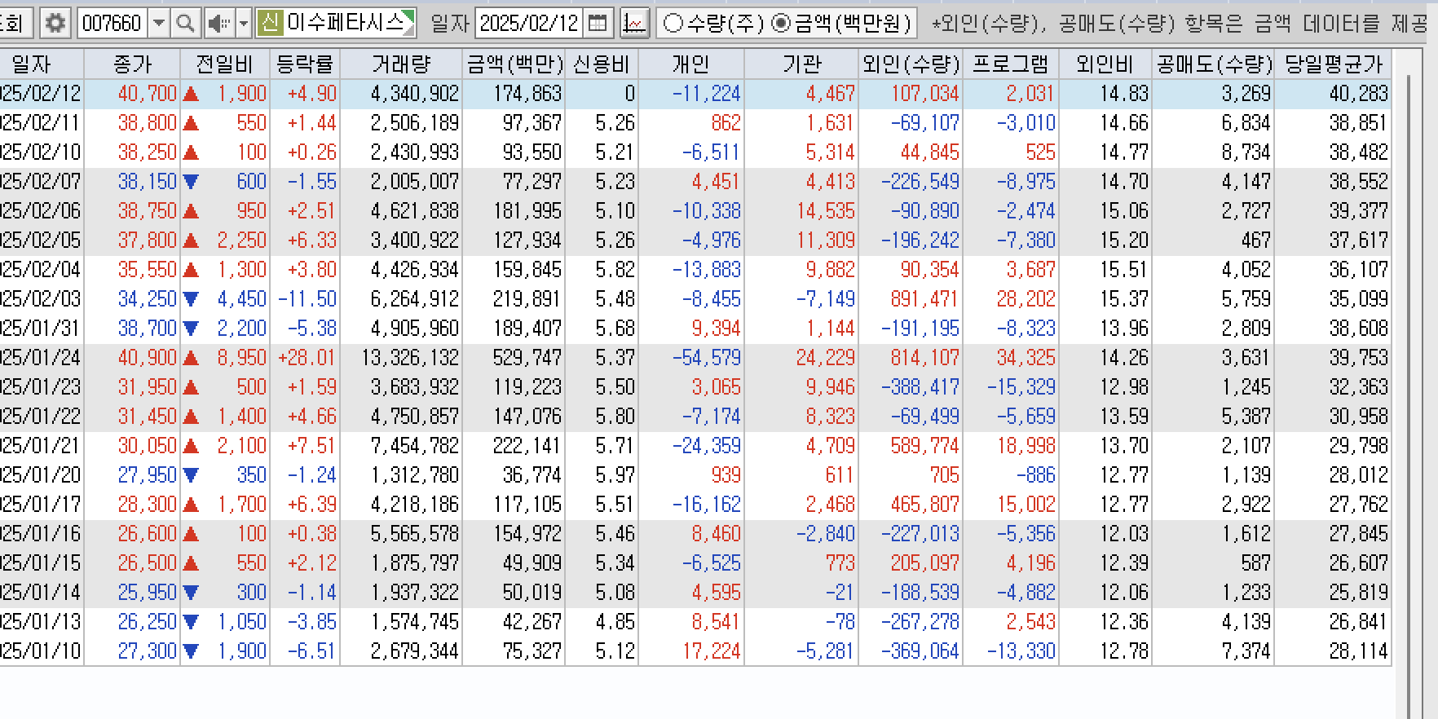Click the 당일평균가 column header
This screenshot has height=719, width=1438.
1333,64
